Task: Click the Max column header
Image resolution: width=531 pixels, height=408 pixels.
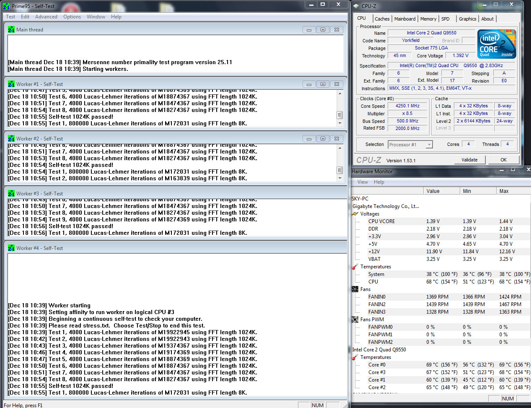Action: pos(514,191)
